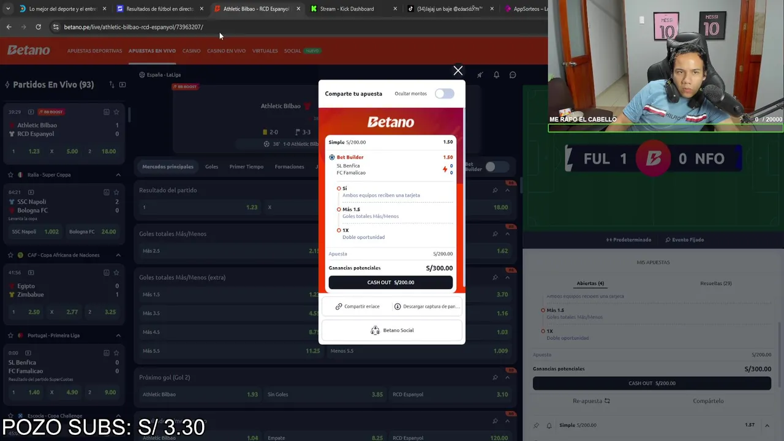Favorite the CAF - Copa Africana league
Image resolution: width=784 pixels, height=441 pixels.
click(x=10, y=255)
